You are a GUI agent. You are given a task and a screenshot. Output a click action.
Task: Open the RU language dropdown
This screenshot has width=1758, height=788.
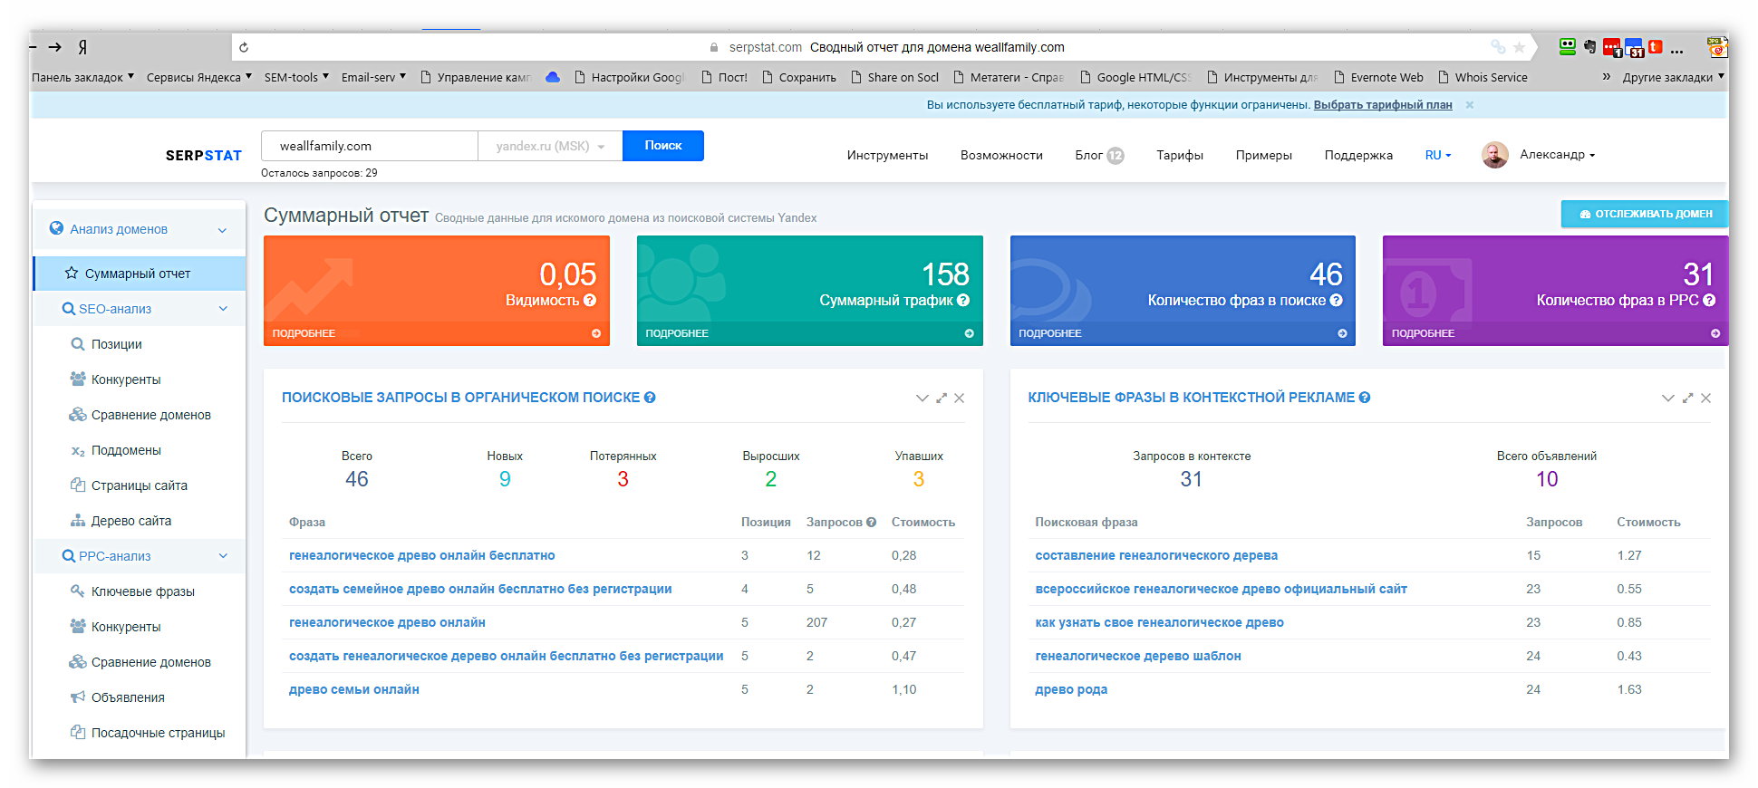point(1437,155)
